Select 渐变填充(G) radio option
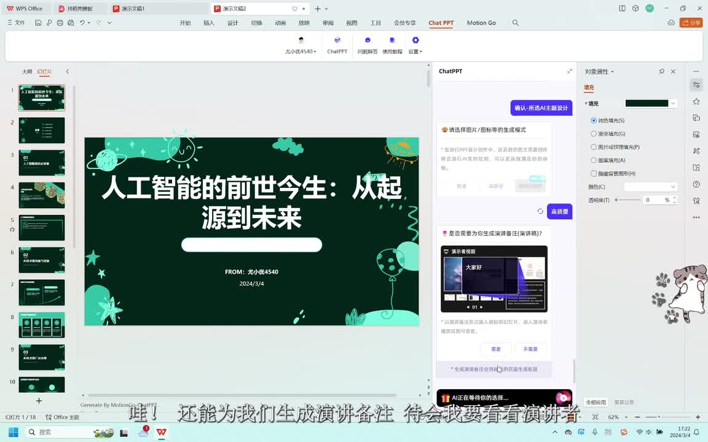The image size is (708, 442). coord(594,134)
